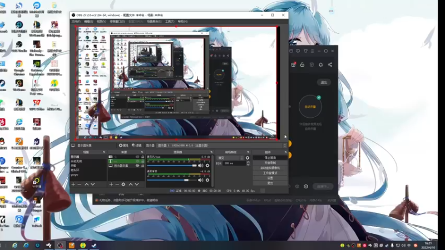The width and height of the screenshot is (445, 250).
Task: Open message icon in streaming assistant title bar
Action: tap(298, 51)
